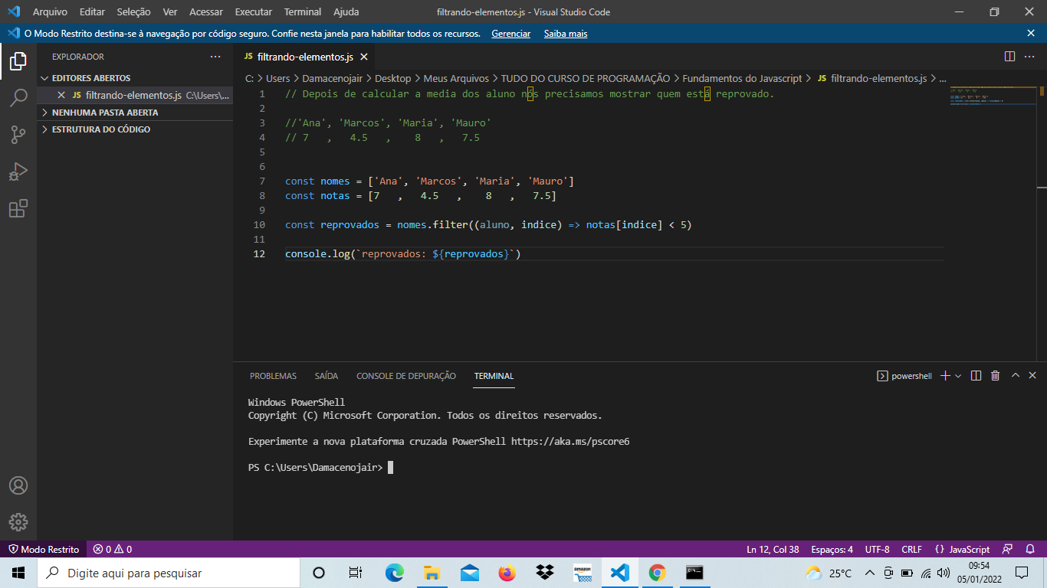Image resolution: width=1047 pixels, height=588 pixels.
Task: Click Fundamentos do Javascript breadcrumb
Action: [742, 78]
